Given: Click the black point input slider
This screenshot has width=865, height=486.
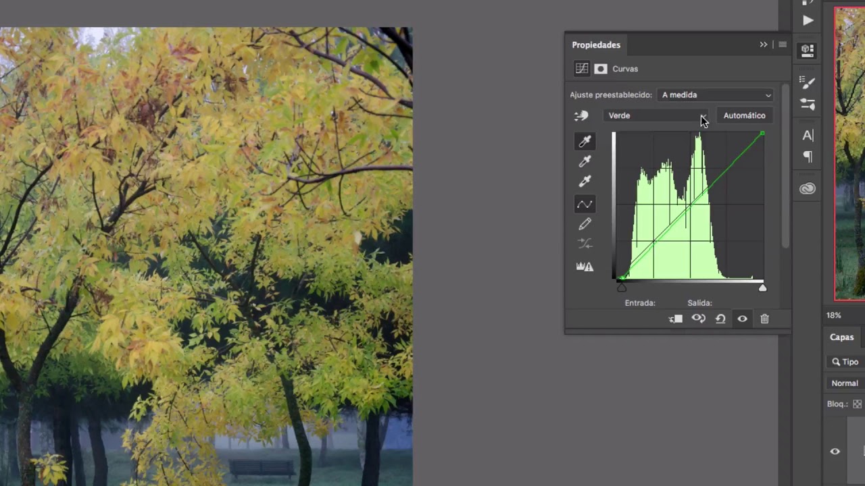Looking at the screenshot, I should click(622, 288).
